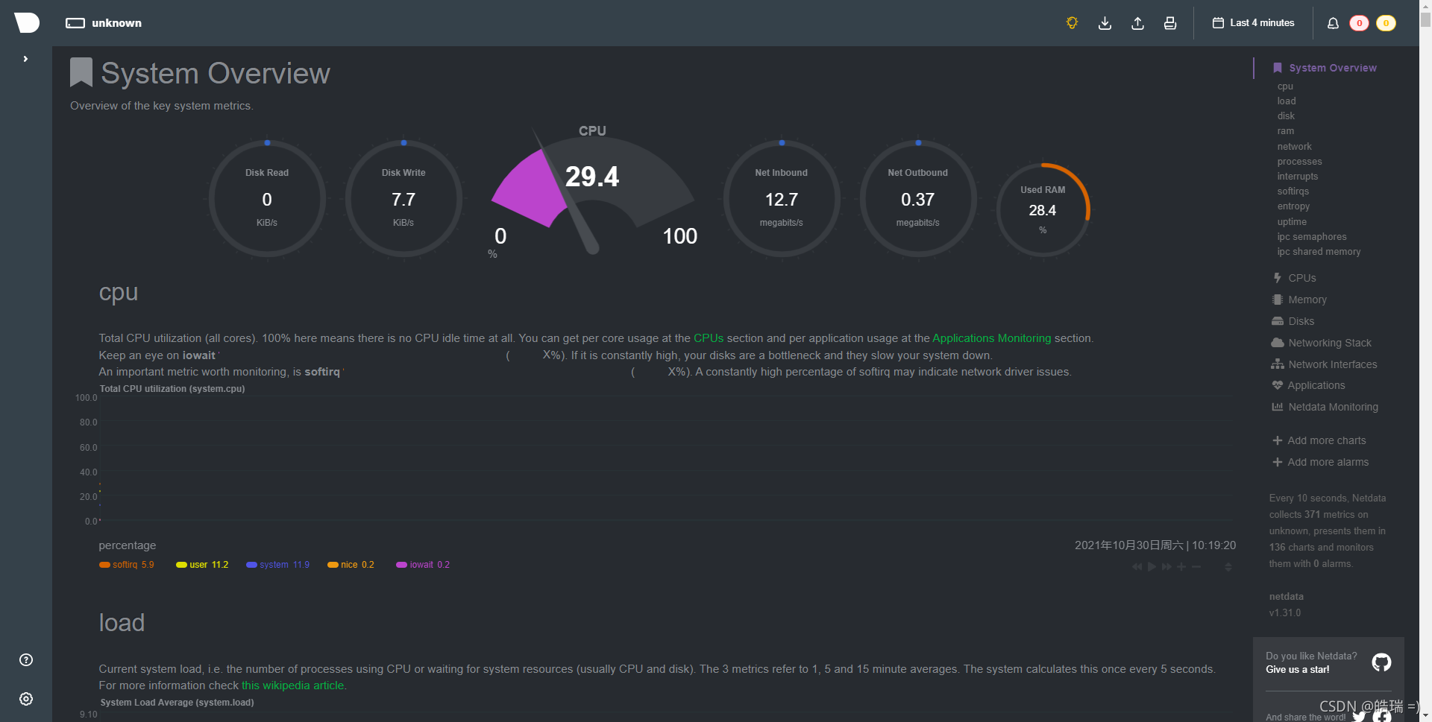1432x722 pixels.
Task: Jump to 'interrupts' in right menu
Action: [1297, 177]
